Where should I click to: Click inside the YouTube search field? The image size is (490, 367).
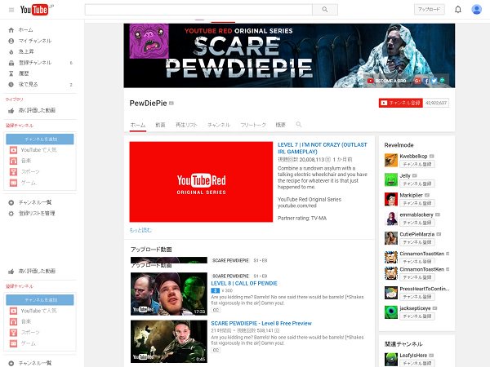pos(198,10)
